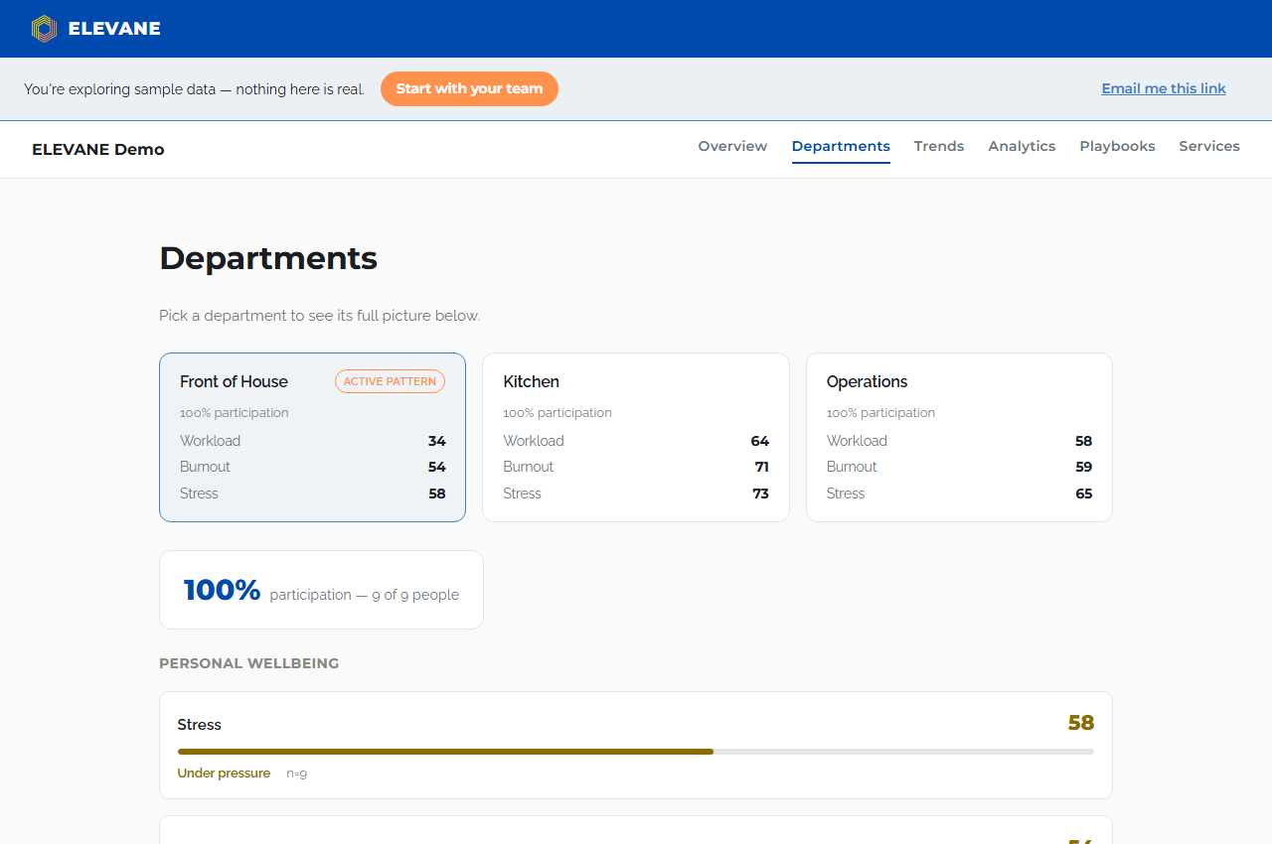Click the Stress score 58 in wellbeing card
Screen dimensions: 1272x844
[x=1081, y=723]
